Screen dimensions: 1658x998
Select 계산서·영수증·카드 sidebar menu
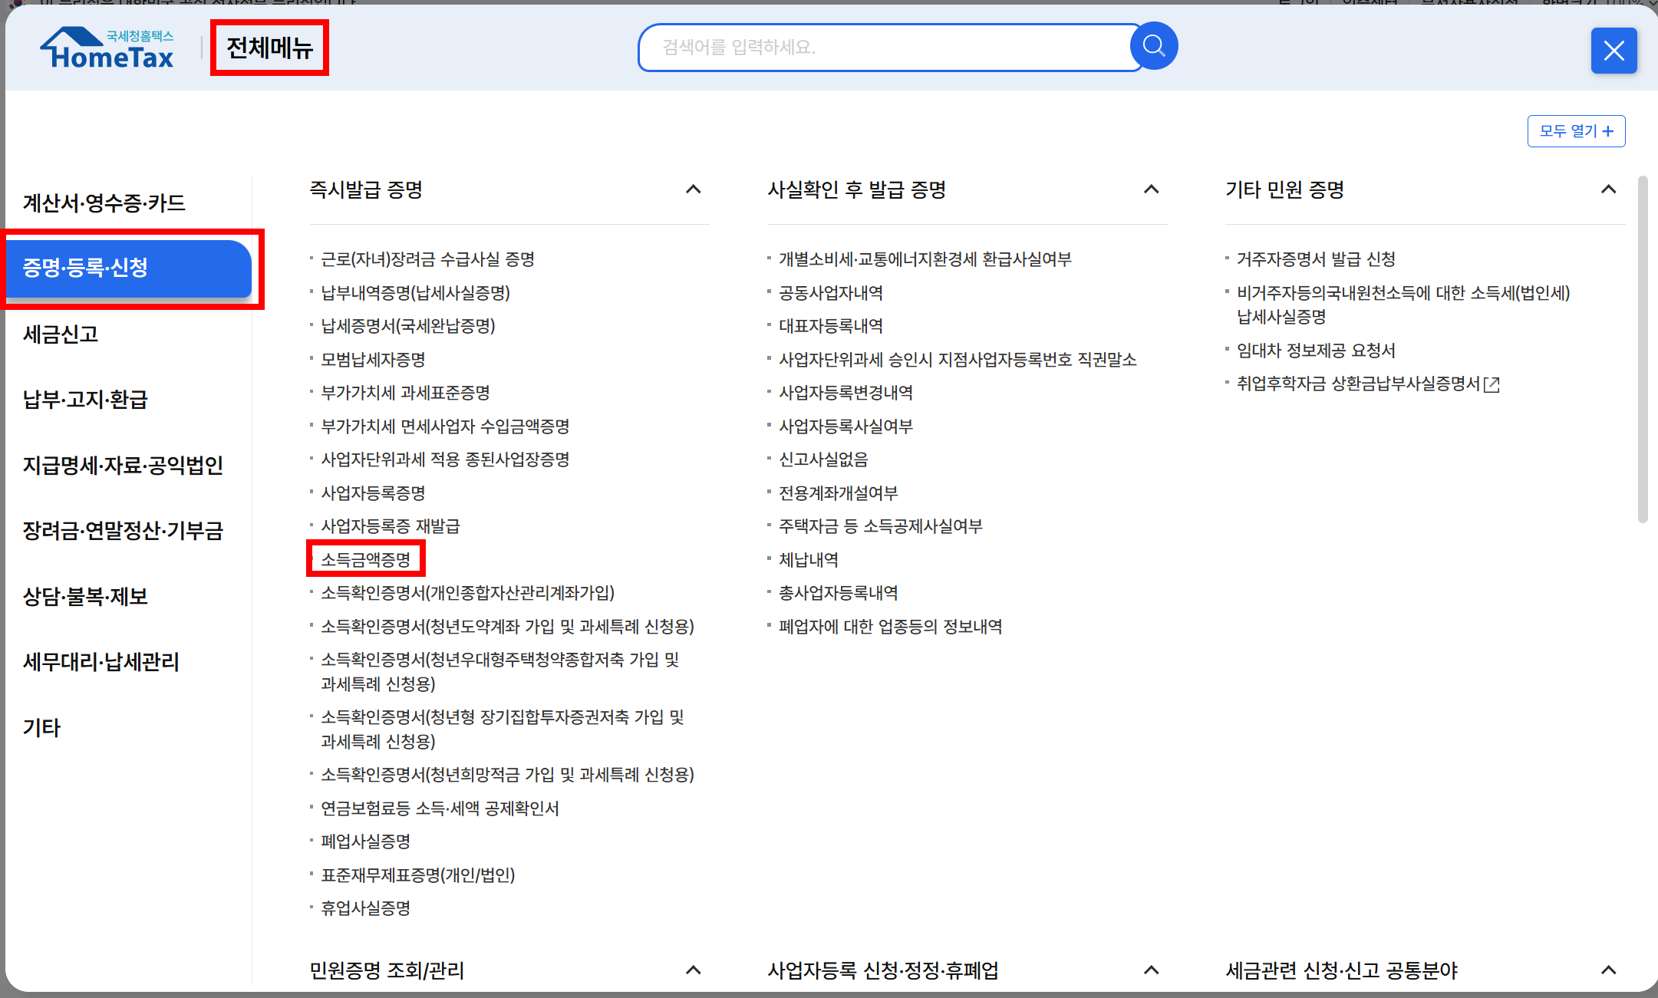[104, 203]
